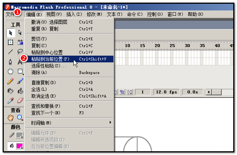Image resolution: width=237 pixels, height=155 pixels.
Task: Select the Free Transform tool
Action: click(x=10, y=42)
